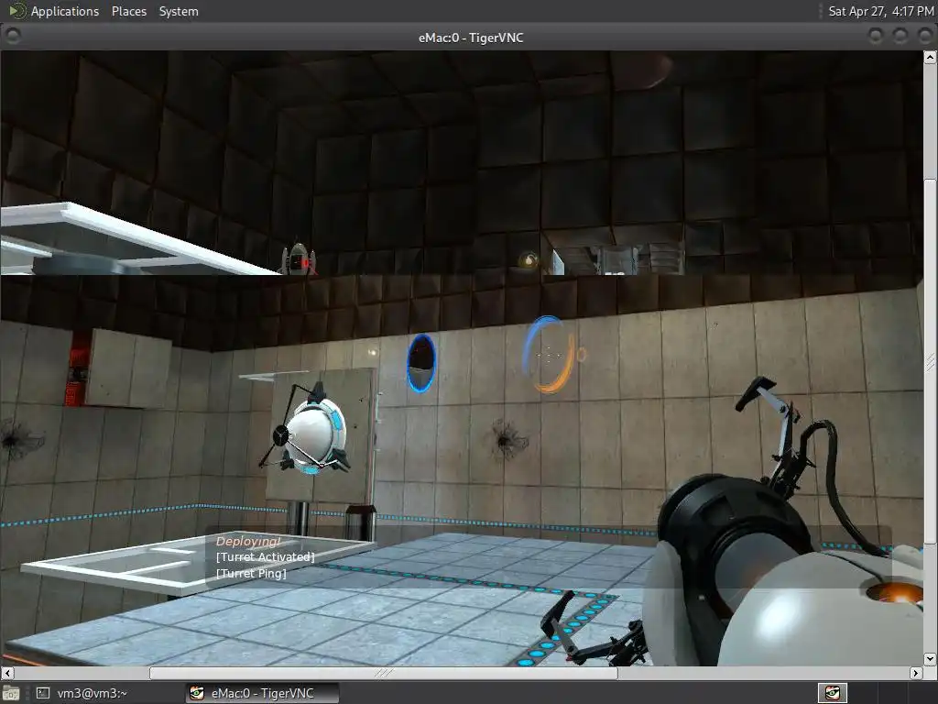Click the 'Deploying!' subtitle text
938x704 pixels.
[248, 541]
